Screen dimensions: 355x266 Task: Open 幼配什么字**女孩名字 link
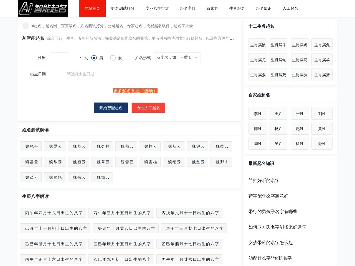[270, 258]
